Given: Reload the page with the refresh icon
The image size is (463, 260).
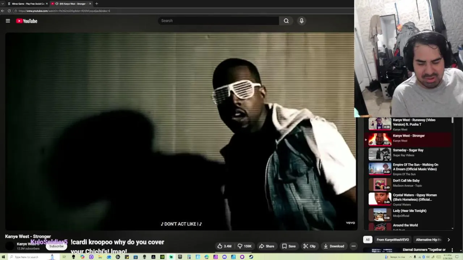Looking at the screenshot, I should click(x=9, y=11).
